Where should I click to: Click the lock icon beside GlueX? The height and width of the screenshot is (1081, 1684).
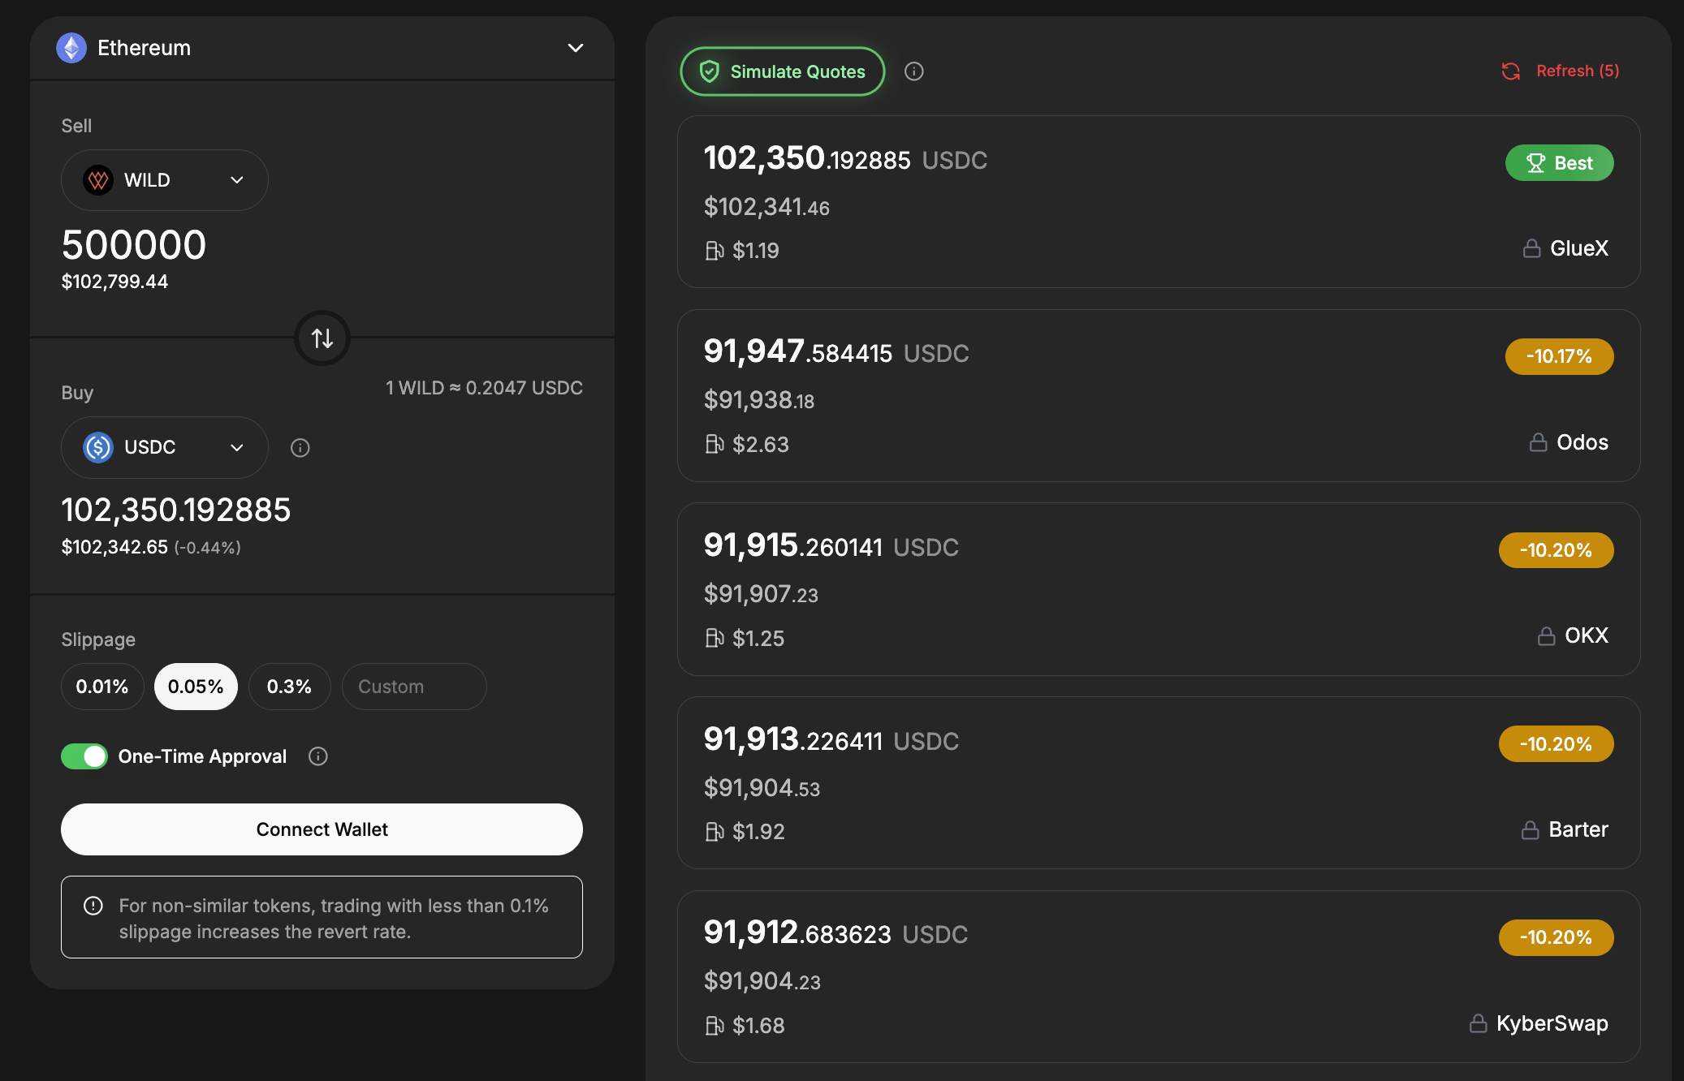tap(1531, 248)
